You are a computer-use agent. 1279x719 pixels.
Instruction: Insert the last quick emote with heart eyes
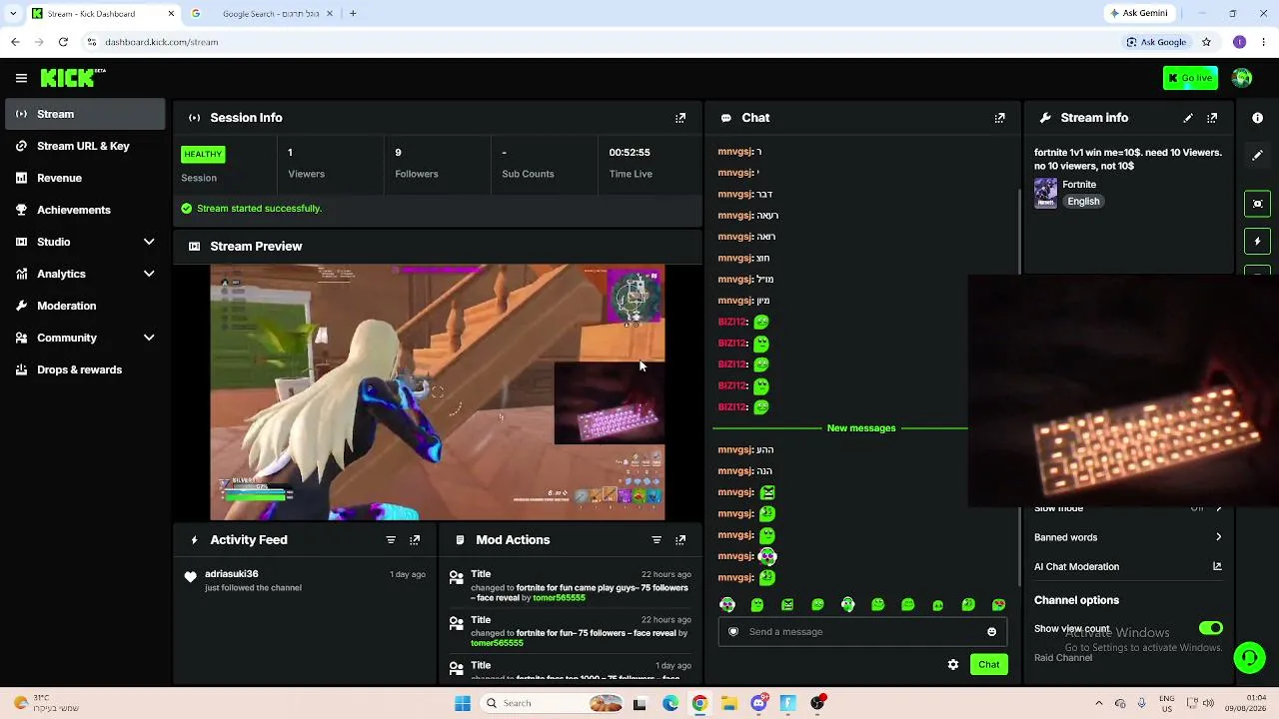[998, 605]
